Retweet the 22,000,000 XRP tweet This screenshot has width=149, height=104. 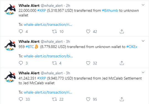click(54, 32)
